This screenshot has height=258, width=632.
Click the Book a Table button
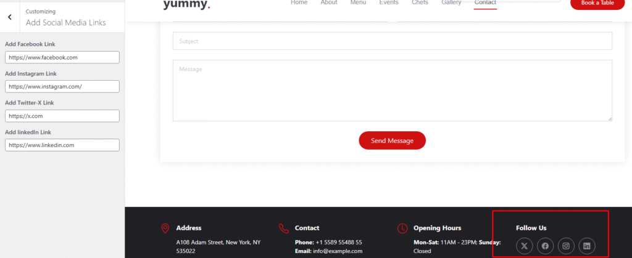(x=597, y=3)
